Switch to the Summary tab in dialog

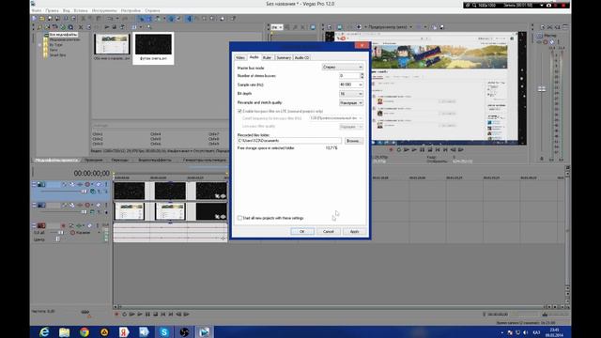(x=284, y=58)
